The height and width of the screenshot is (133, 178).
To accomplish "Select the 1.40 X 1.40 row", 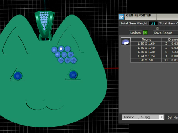I will [154, 48].
